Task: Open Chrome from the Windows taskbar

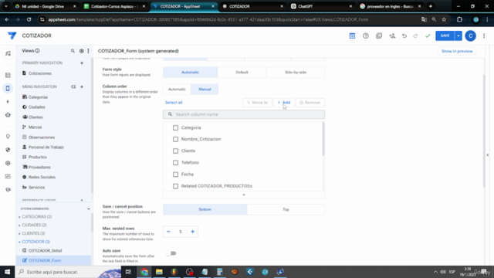Action: pyautogui.click(x=144, y=272)
